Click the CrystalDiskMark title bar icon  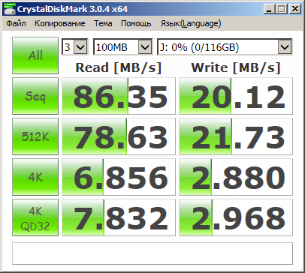click(x=9, y=9)
